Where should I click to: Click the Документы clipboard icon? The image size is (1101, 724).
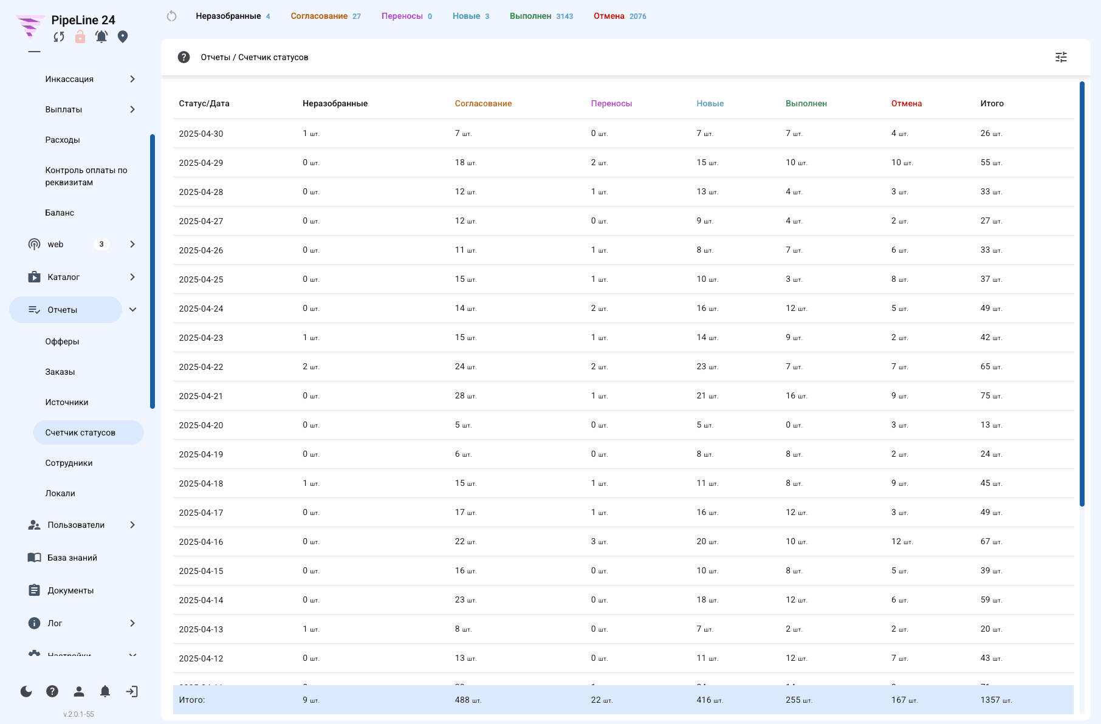coord(34,590)
